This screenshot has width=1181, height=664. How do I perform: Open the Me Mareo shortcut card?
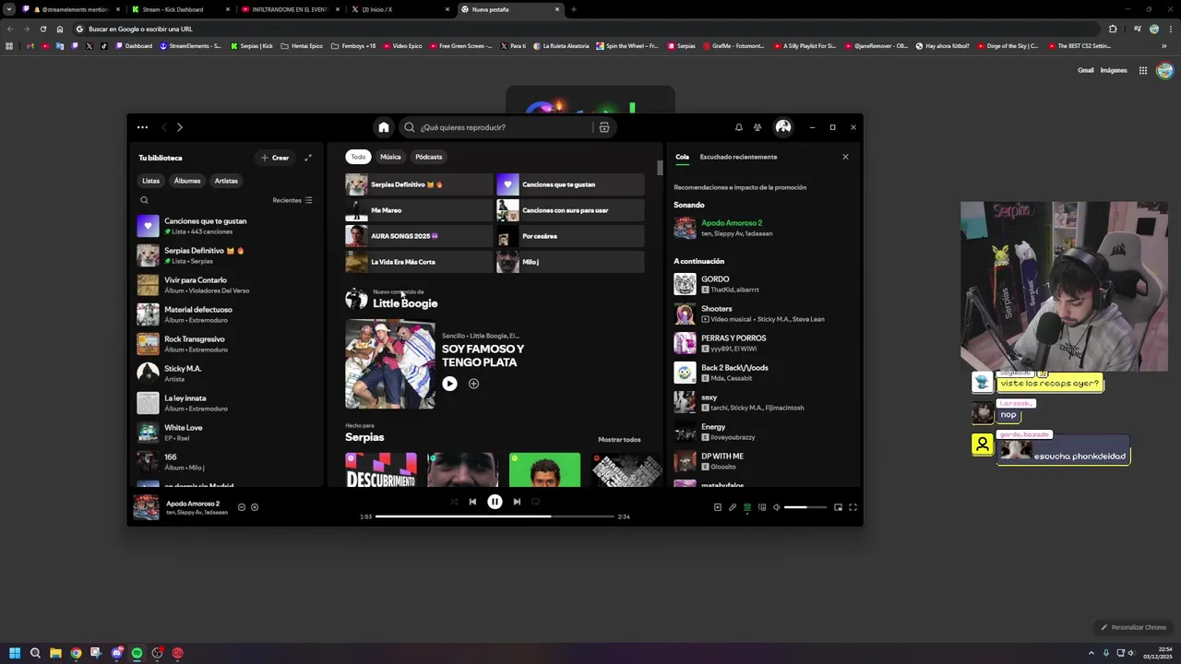coord(419,210)
